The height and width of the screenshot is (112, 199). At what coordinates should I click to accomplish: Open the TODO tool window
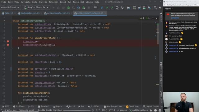tap(6, 106)
